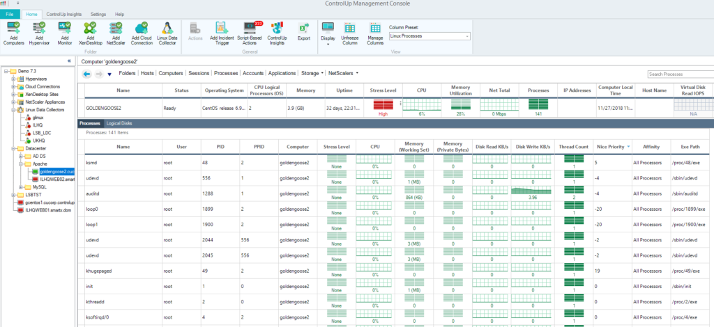
Task: Click the High stress level indicator
Action: point(383,108)
